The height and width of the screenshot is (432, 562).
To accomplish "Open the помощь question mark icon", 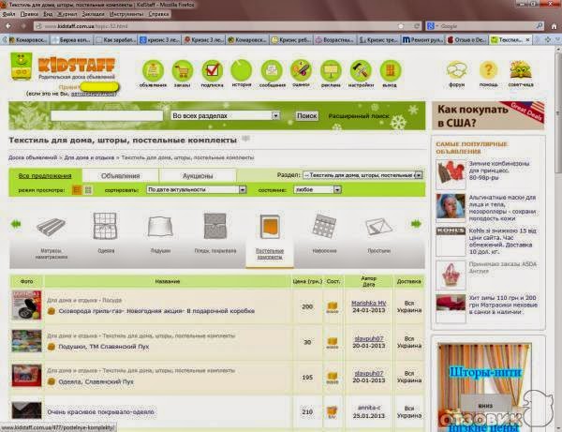I will pyautogui.click(x=488, y=70).
